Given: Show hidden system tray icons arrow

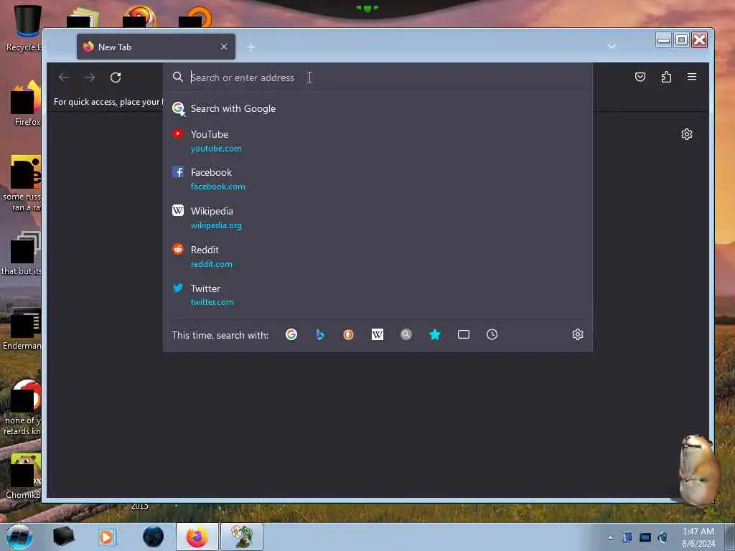Looking at the screenshot, I should [x=610, y=537].
